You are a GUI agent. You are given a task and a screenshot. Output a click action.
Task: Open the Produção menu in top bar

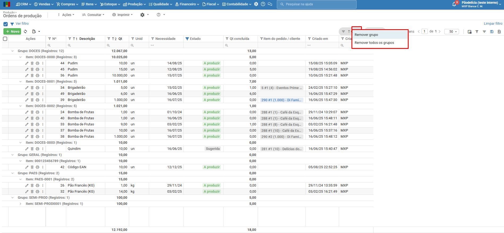[x=134, y=4]
